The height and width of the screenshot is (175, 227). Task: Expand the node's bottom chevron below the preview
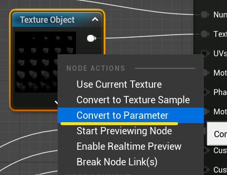coord(56,102)
